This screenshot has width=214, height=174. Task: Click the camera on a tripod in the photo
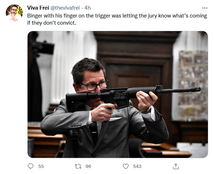pos(41,47)
